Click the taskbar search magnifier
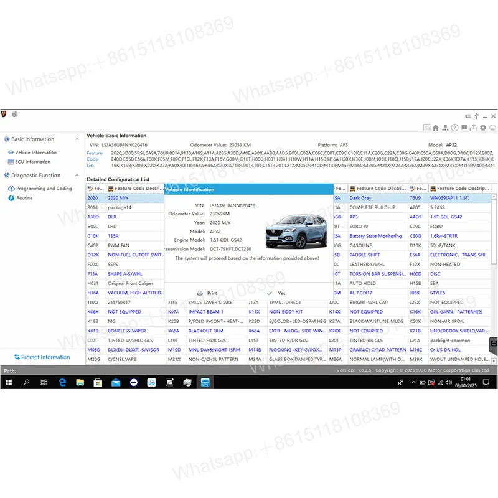Viewport: 498px width, 498px height. point(26,382)
